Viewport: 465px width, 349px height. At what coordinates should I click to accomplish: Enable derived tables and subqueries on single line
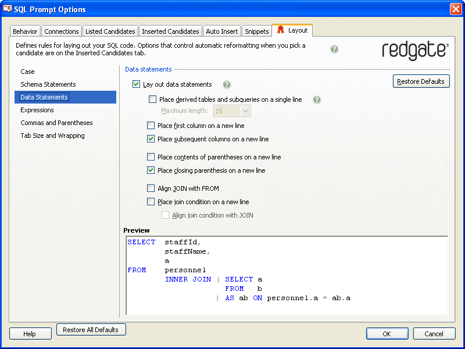coord(152,99)
